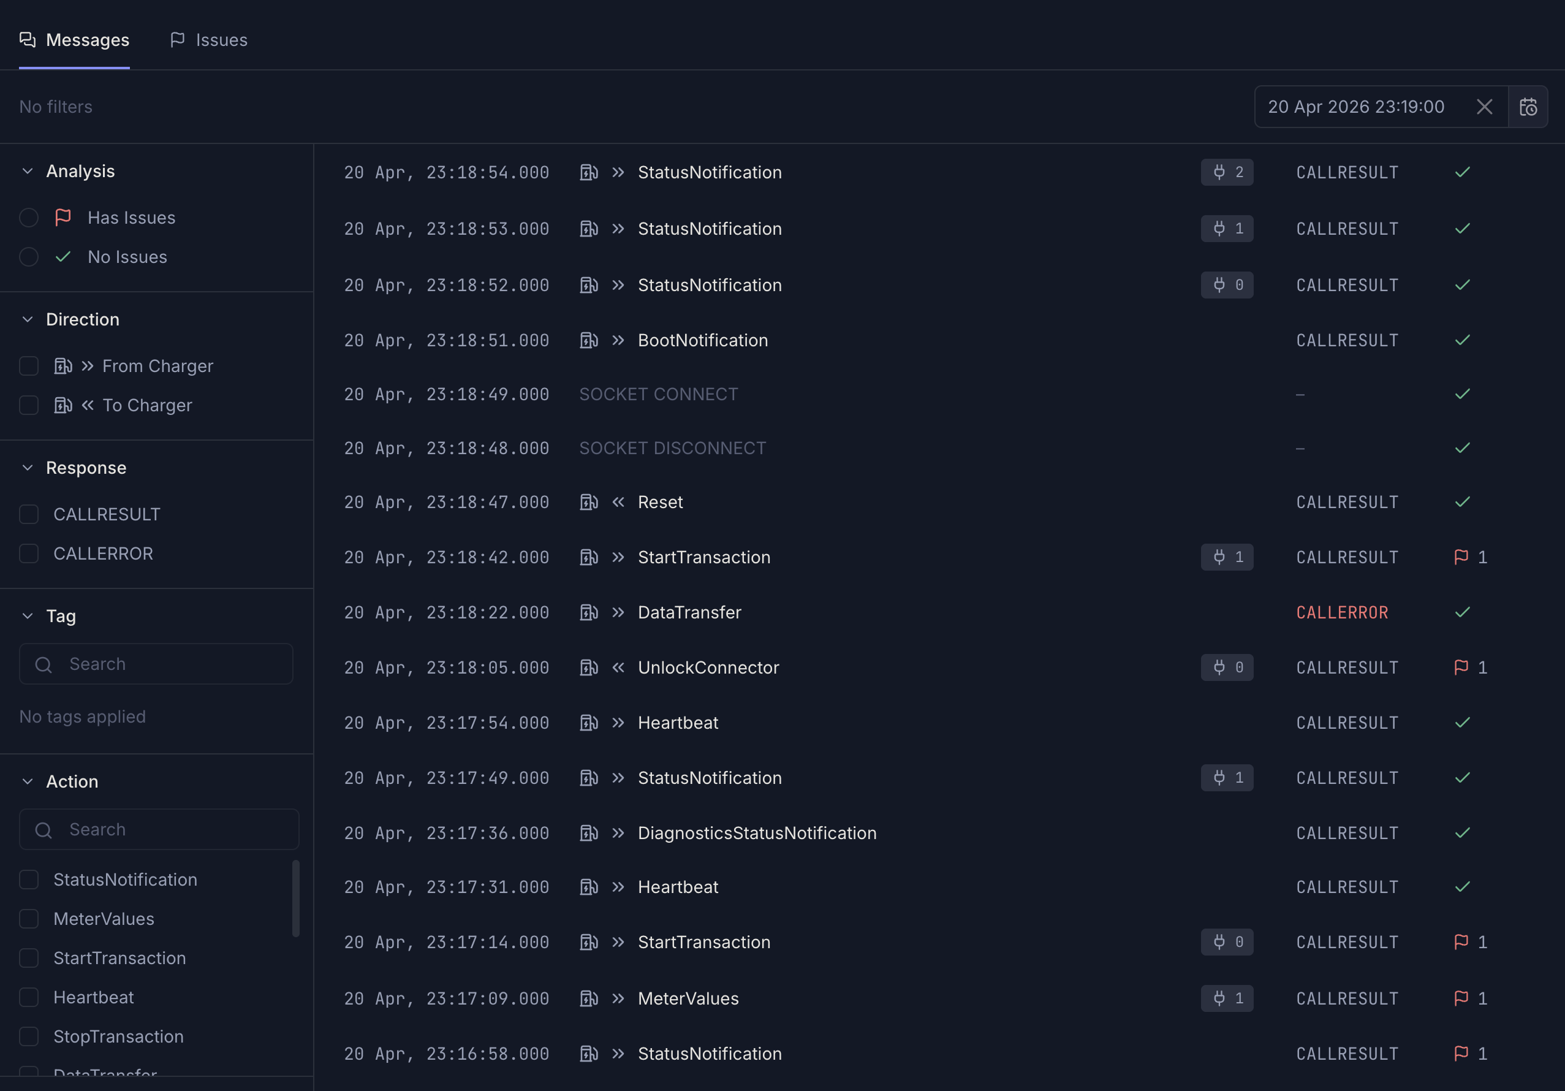Click the red CALLERROR label on DataTransfer row
Image resolution: width=1565 pixels, height=1091 pixels.
1342,612
